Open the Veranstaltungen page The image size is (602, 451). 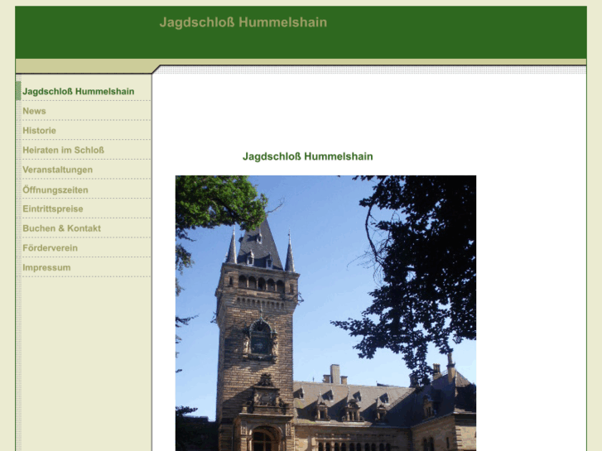[58, 170]
